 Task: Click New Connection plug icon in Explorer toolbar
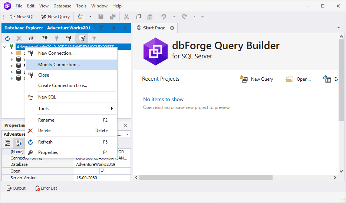[x=45, y=38]
